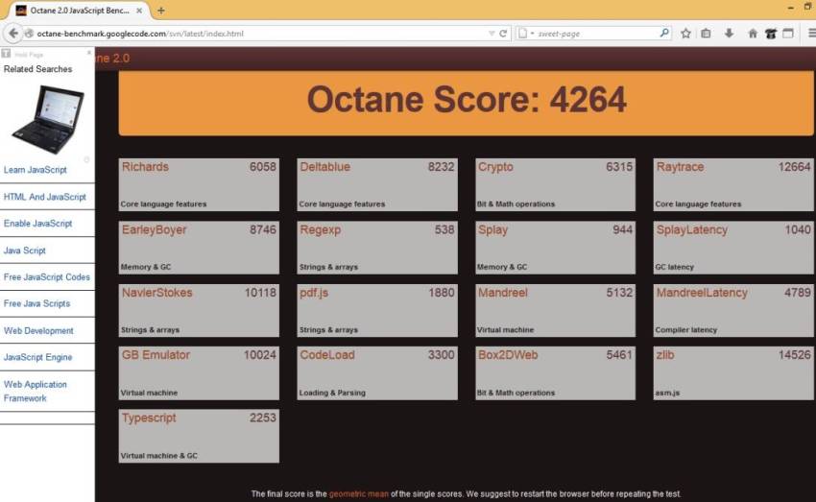Click the geometric mean link
816x502 pixels.
359,493
